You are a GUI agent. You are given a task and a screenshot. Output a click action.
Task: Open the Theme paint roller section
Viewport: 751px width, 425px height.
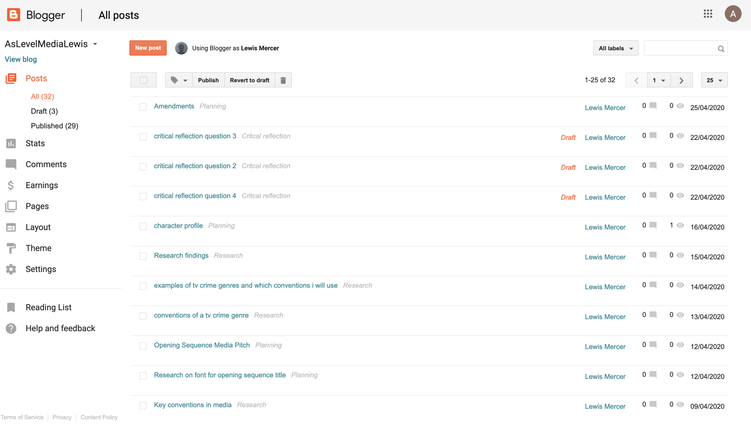click(38, 248)
